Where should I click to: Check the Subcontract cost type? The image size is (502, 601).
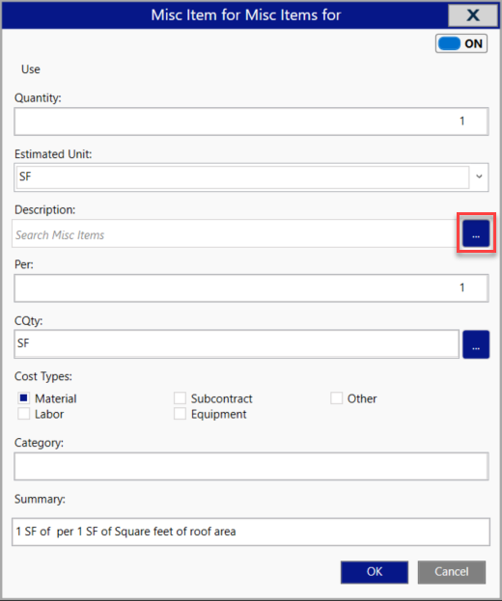pyautogui.click(x=180, y=398)
